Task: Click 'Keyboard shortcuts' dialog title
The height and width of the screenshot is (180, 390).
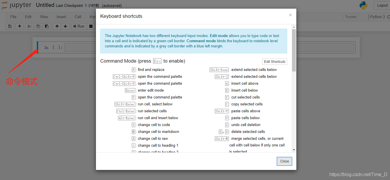Action: (x=121, y=16)
